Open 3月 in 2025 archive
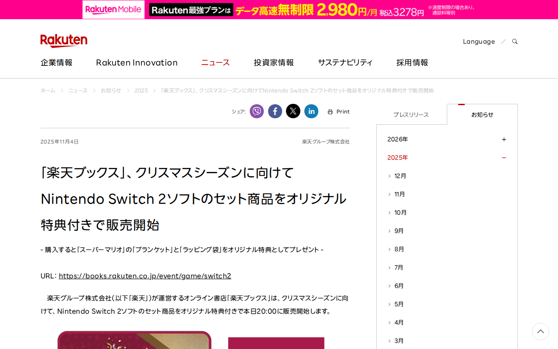This screenshot has width=558, height=349. 399,341
